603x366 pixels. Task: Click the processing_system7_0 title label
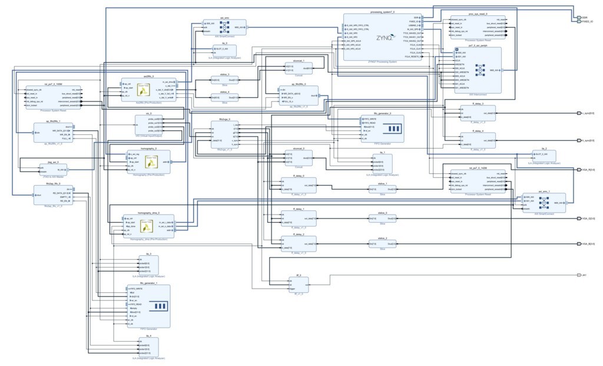(382, 12)
